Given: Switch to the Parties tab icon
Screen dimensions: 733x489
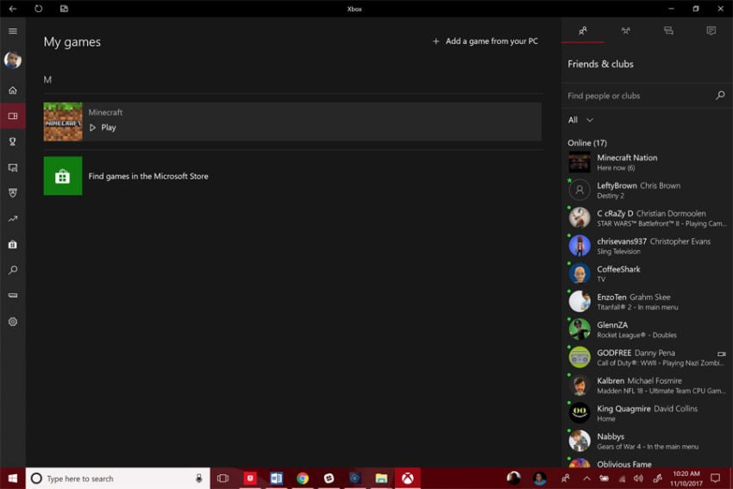Looking at the screenshot, I should 625,31.
